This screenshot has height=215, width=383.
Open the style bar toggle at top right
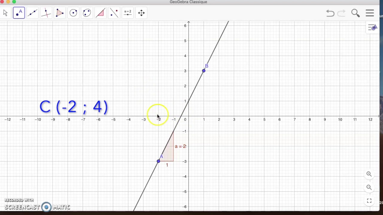373,28
